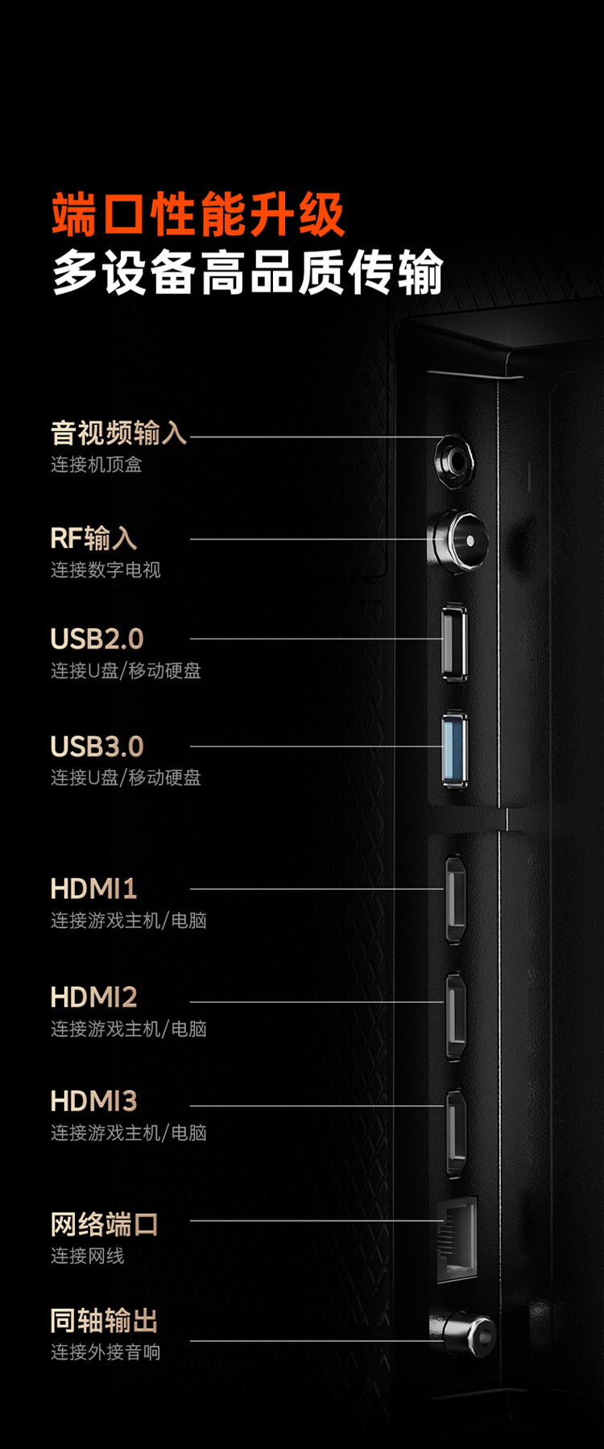604x1449 pixels.
Task: Select the 音视频输入 label
Action: coord(118,433)
